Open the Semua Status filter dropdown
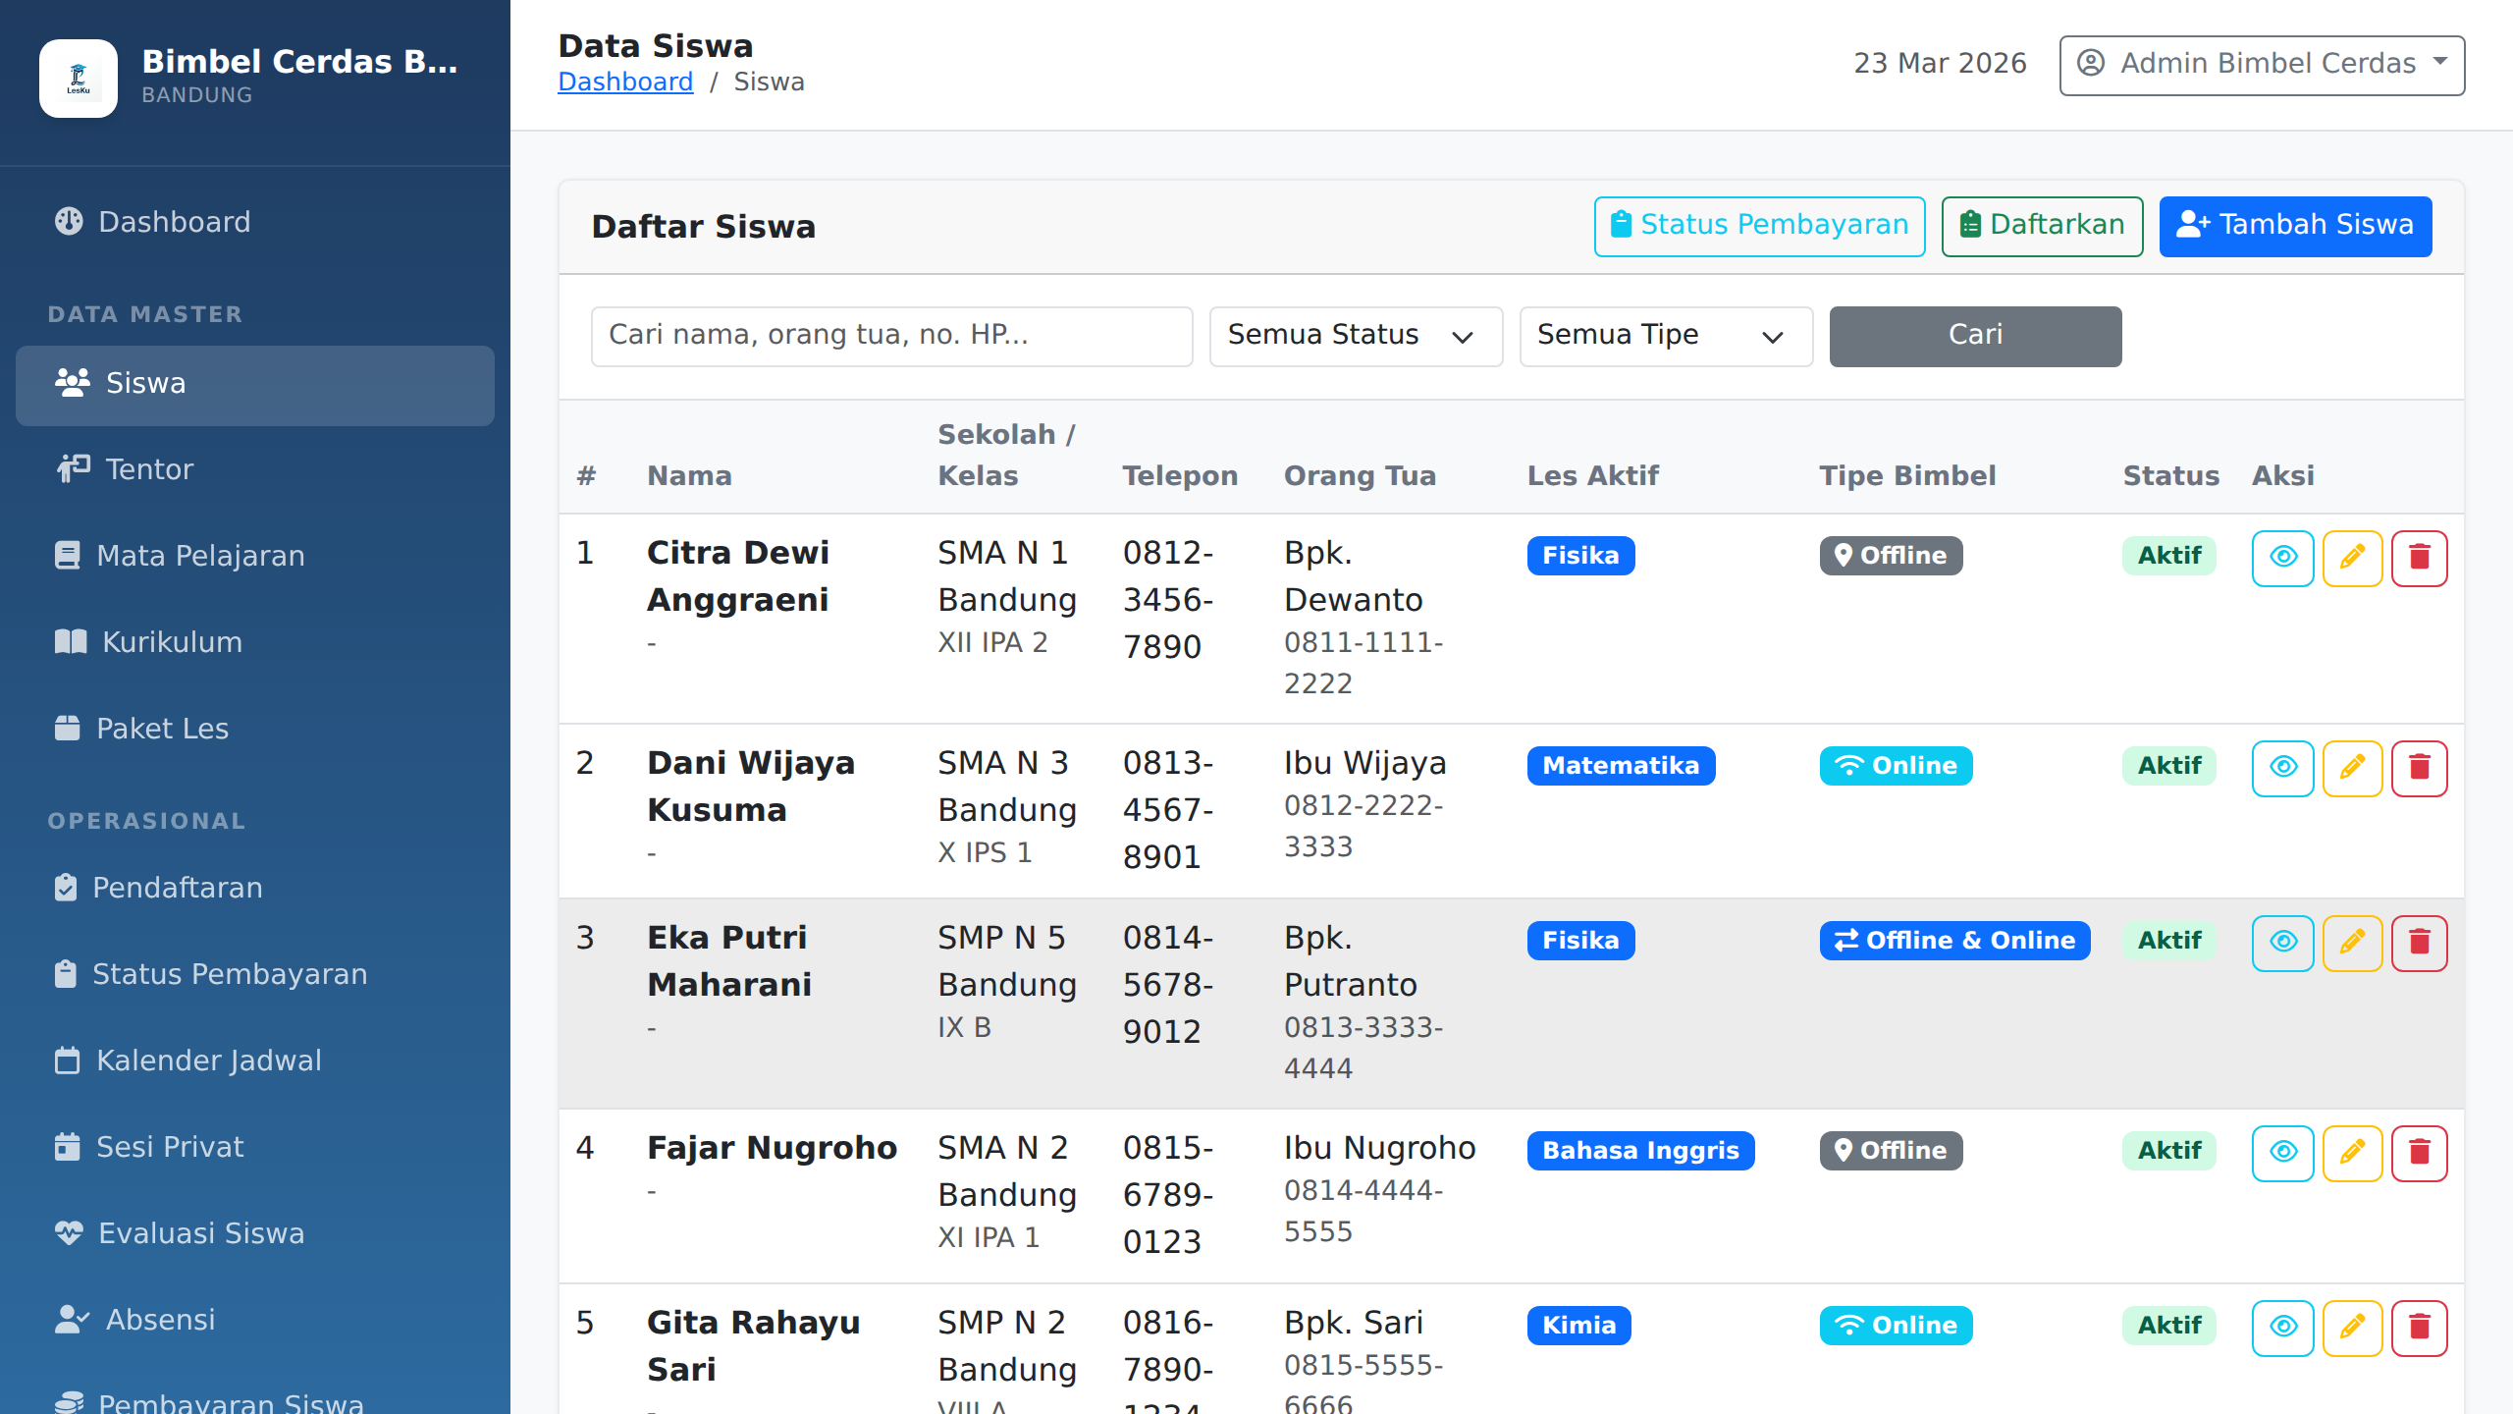The image size is (2513, 1414). [x=1355, y=336]
